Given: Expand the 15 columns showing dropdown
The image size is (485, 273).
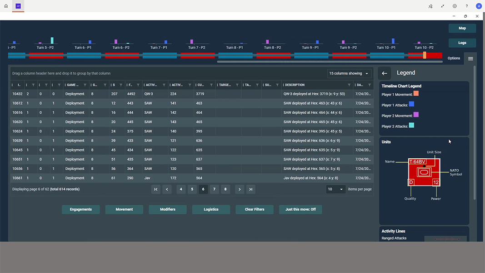Looking at the screenshot, I should pos(349,73).
